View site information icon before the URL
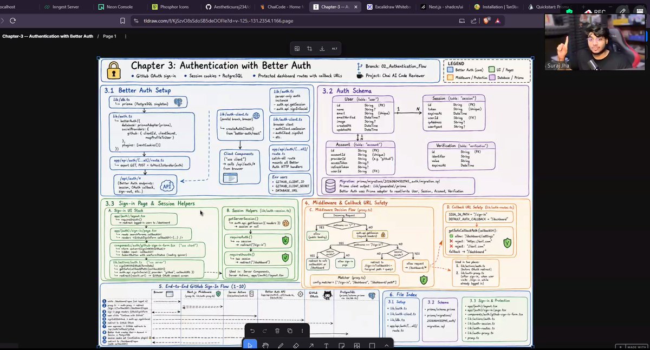 [x=135, y=21]
